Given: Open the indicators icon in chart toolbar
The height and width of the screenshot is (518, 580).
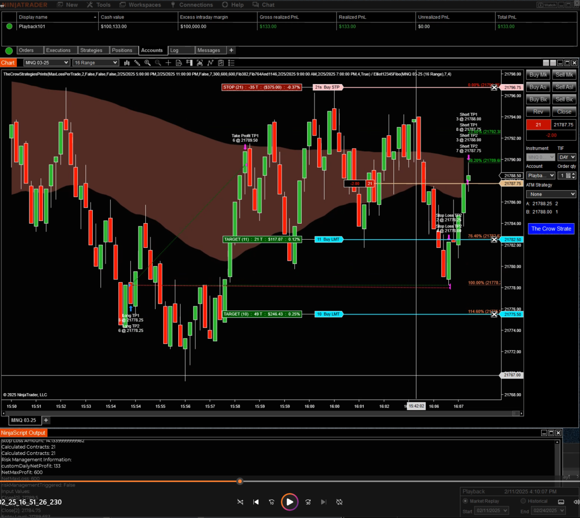Looking at the screenshot, I should (210, 63).
